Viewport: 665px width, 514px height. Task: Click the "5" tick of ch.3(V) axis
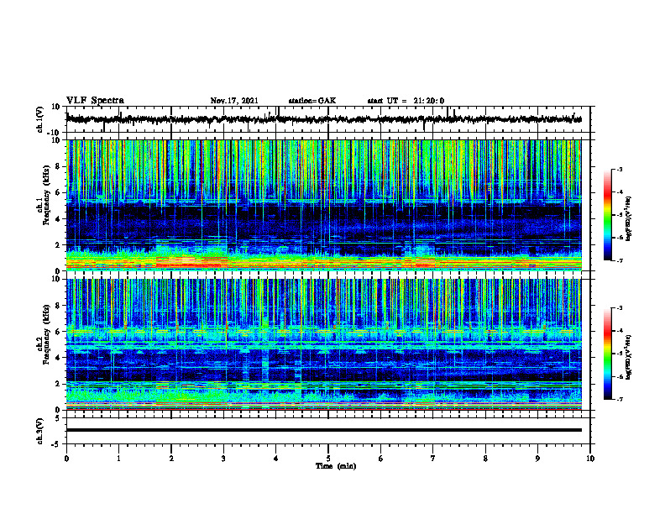pyautogui.click(x=59, y=418)
